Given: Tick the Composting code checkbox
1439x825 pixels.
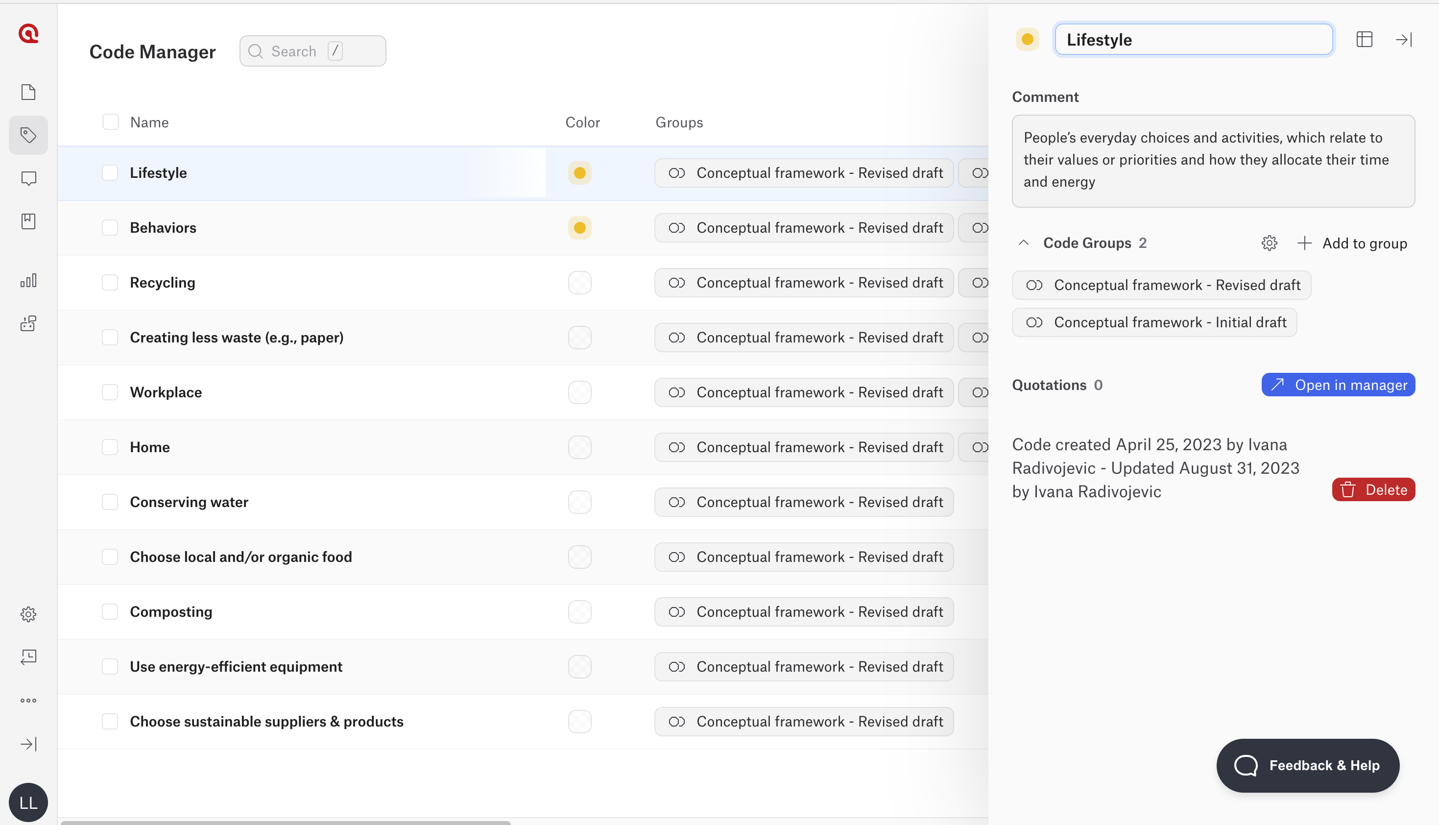Looking at the screenshot, I should coord(110,612).
